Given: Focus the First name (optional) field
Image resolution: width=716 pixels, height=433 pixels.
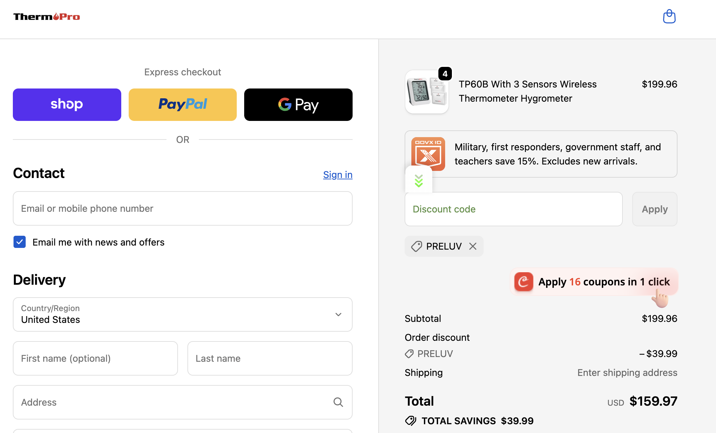Looking at the screenshot, I should (x=95, y=358).
